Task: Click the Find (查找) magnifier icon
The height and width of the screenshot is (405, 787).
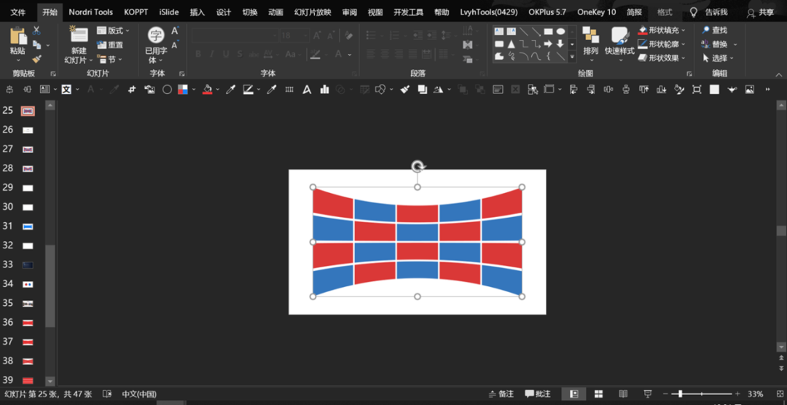Action: pyautogui.click(x=705, y=31)
